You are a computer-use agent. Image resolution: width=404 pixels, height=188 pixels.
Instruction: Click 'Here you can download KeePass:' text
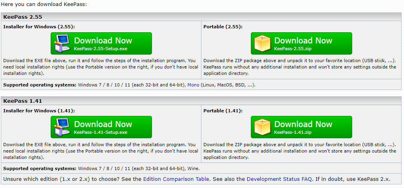point(44,4)
